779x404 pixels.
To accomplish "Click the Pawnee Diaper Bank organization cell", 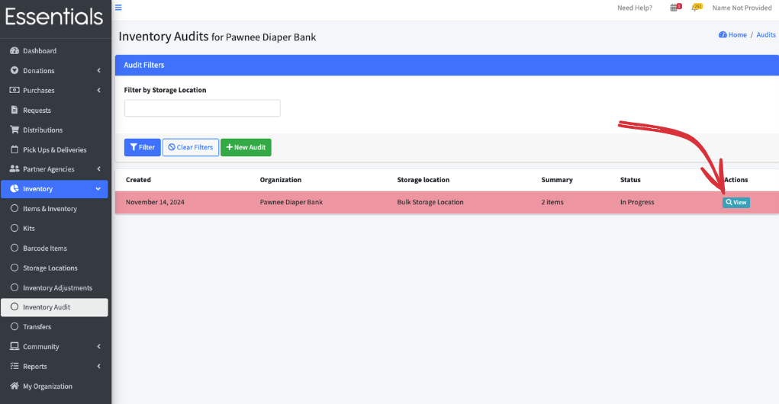I will pos(291,202).
